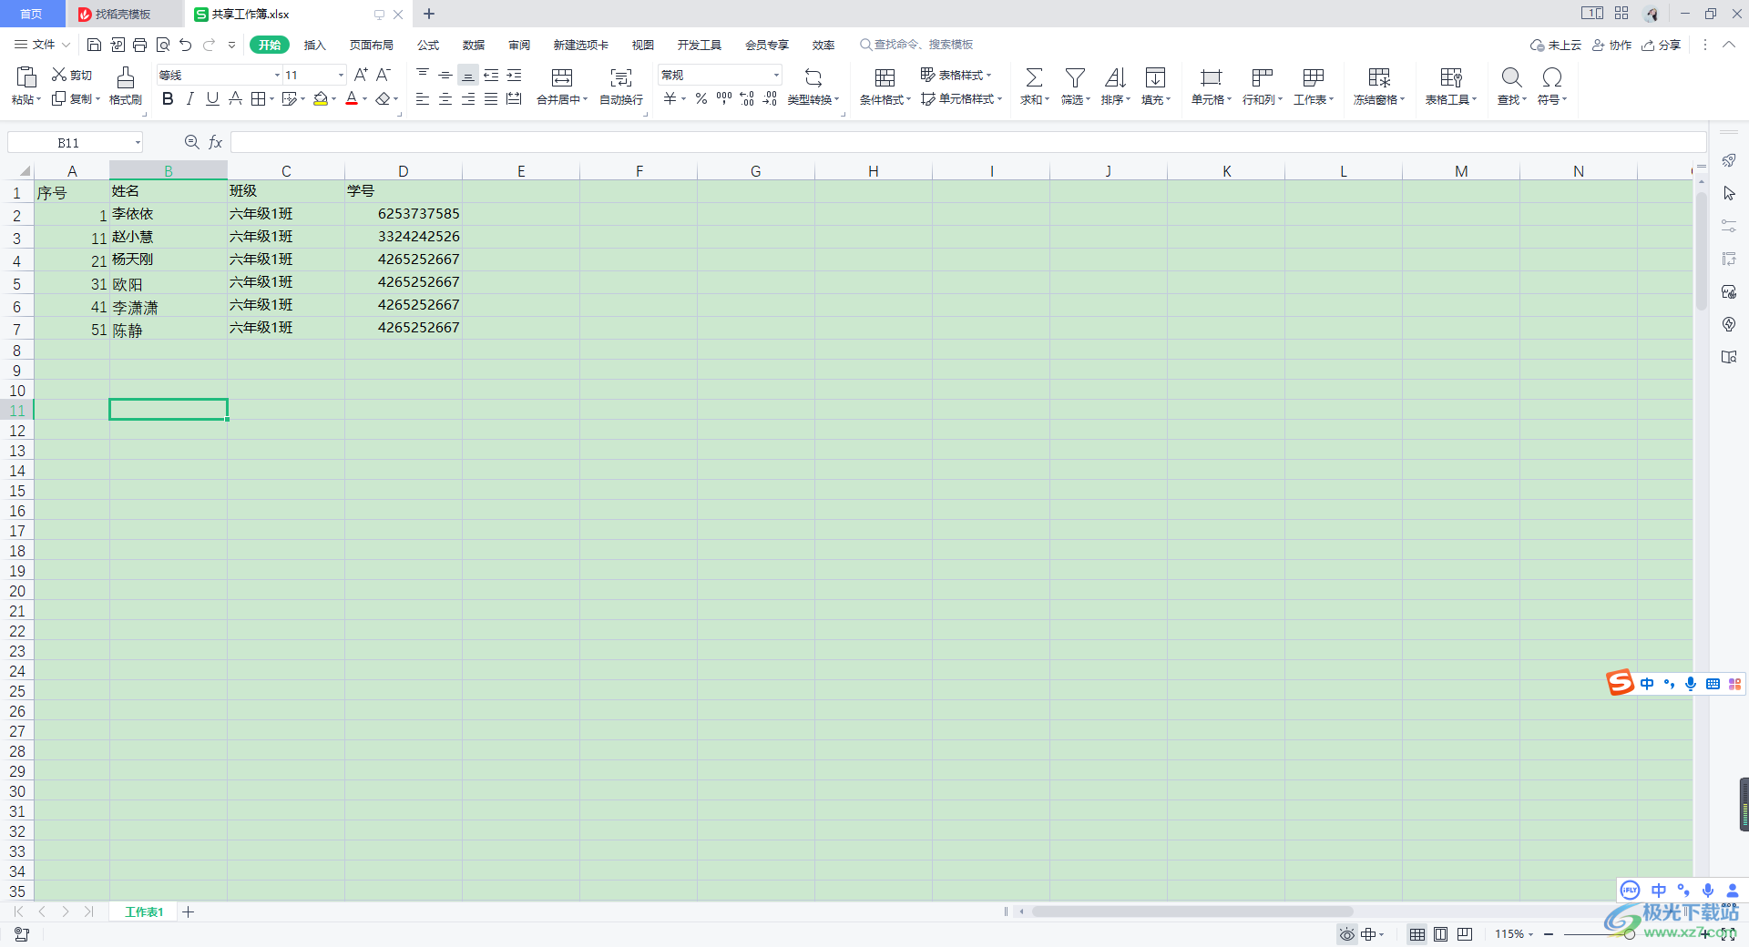Click the Print icon
Image resolution: width=1749 pixels, height=947 pixels.
pyautogui.click(x=139, y=45)
